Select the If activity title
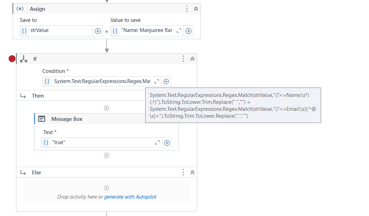The height and width of the screenshot is (216, 369). 35,59
